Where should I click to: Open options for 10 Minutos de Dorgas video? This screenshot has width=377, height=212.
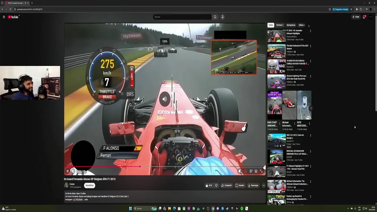pos(310,61)
